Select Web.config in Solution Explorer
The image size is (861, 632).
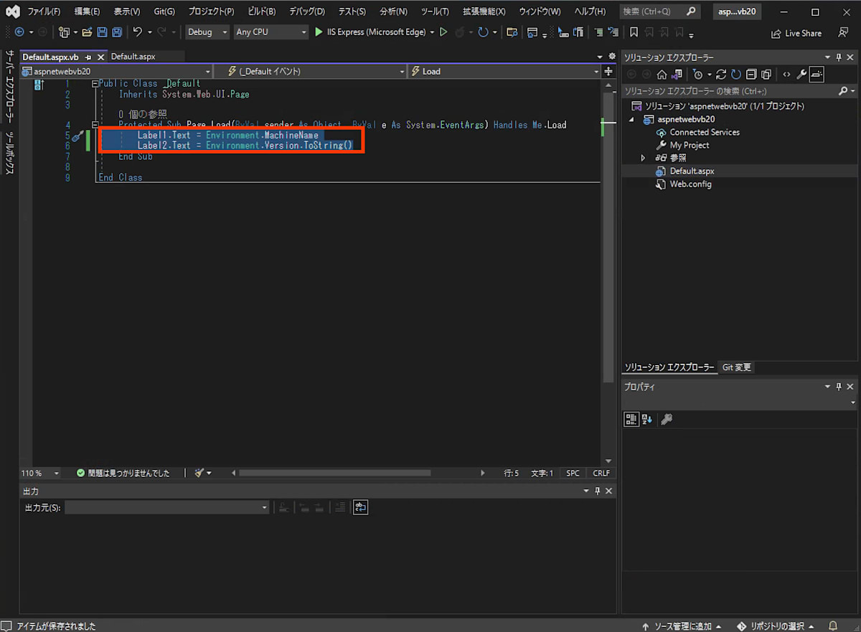coord(690,184)
